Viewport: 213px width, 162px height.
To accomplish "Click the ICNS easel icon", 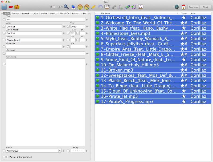I will pyautogui.click(x=107, y=7).
